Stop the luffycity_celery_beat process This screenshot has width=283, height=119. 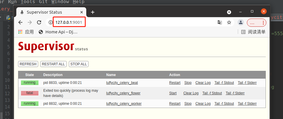188,83
